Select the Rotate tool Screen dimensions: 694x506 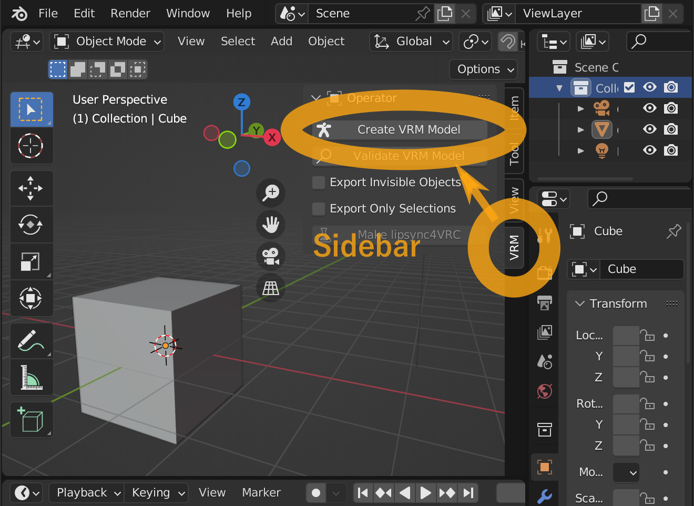click(x=31, y=225)
